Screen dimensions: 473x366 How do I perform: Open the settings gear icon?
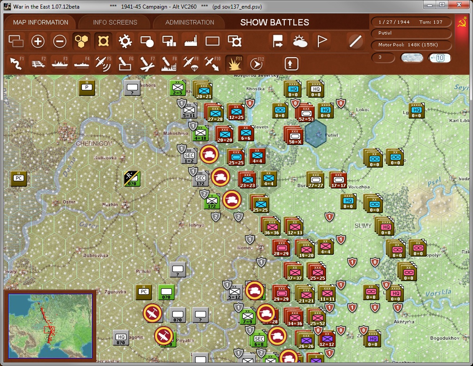(125, 41)
